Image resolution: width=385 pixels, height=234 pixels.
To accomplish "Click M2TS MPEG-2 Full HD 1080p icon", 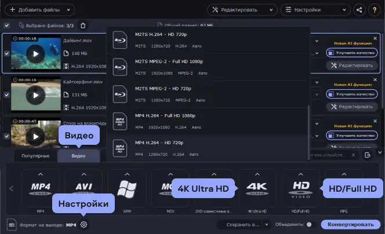I will [120, 67].
